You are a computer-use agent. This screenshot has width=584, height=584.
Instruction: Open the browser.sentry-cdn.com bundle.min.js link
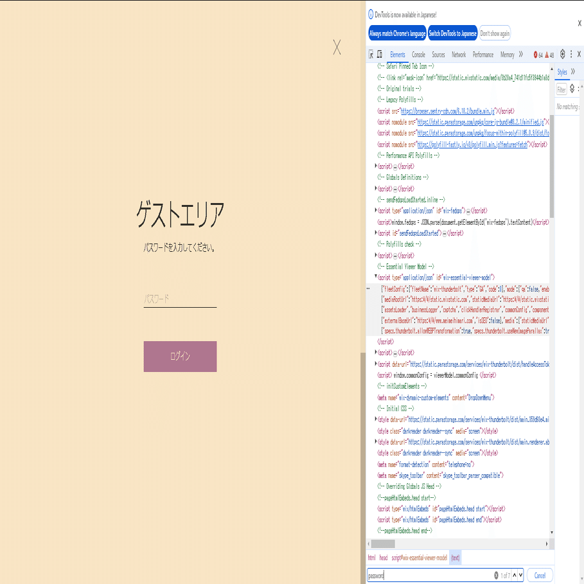[448, 111]
